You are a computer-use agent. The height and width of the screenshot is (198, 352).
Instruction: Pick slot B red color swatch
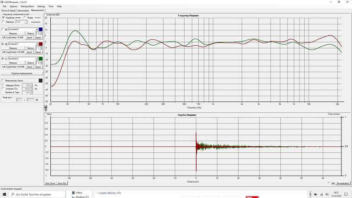click(41, 44)
